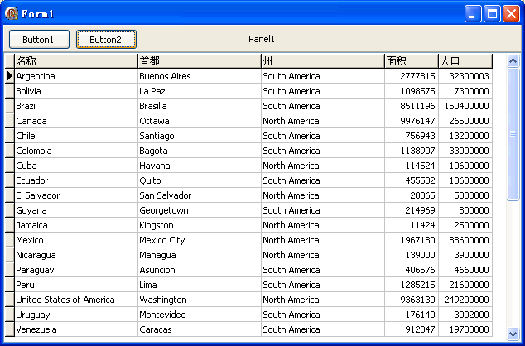The height and width of the screenshot is (346, 525).
Task: Select the row selector beside Brazil
Action: (9, 106)
